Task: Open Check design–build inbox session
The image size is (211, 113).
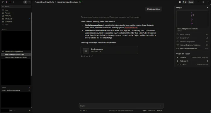Action: (x=11, y=90)
